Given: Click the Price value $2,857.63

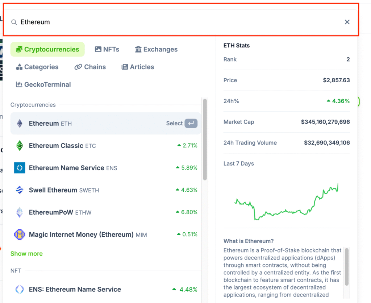Looking at the screenshot, I should [336, 80].
